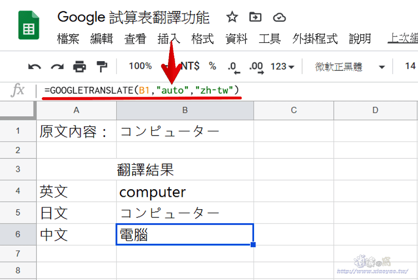Change font size 14 field
This screenshot has height=280, width=418.
(x=410, y=66)
